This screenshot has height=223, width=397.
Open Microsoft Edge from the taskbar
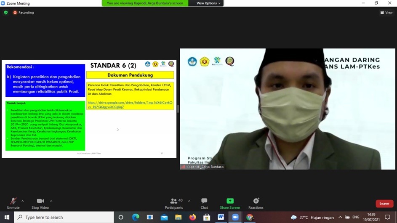pos(136,217)
